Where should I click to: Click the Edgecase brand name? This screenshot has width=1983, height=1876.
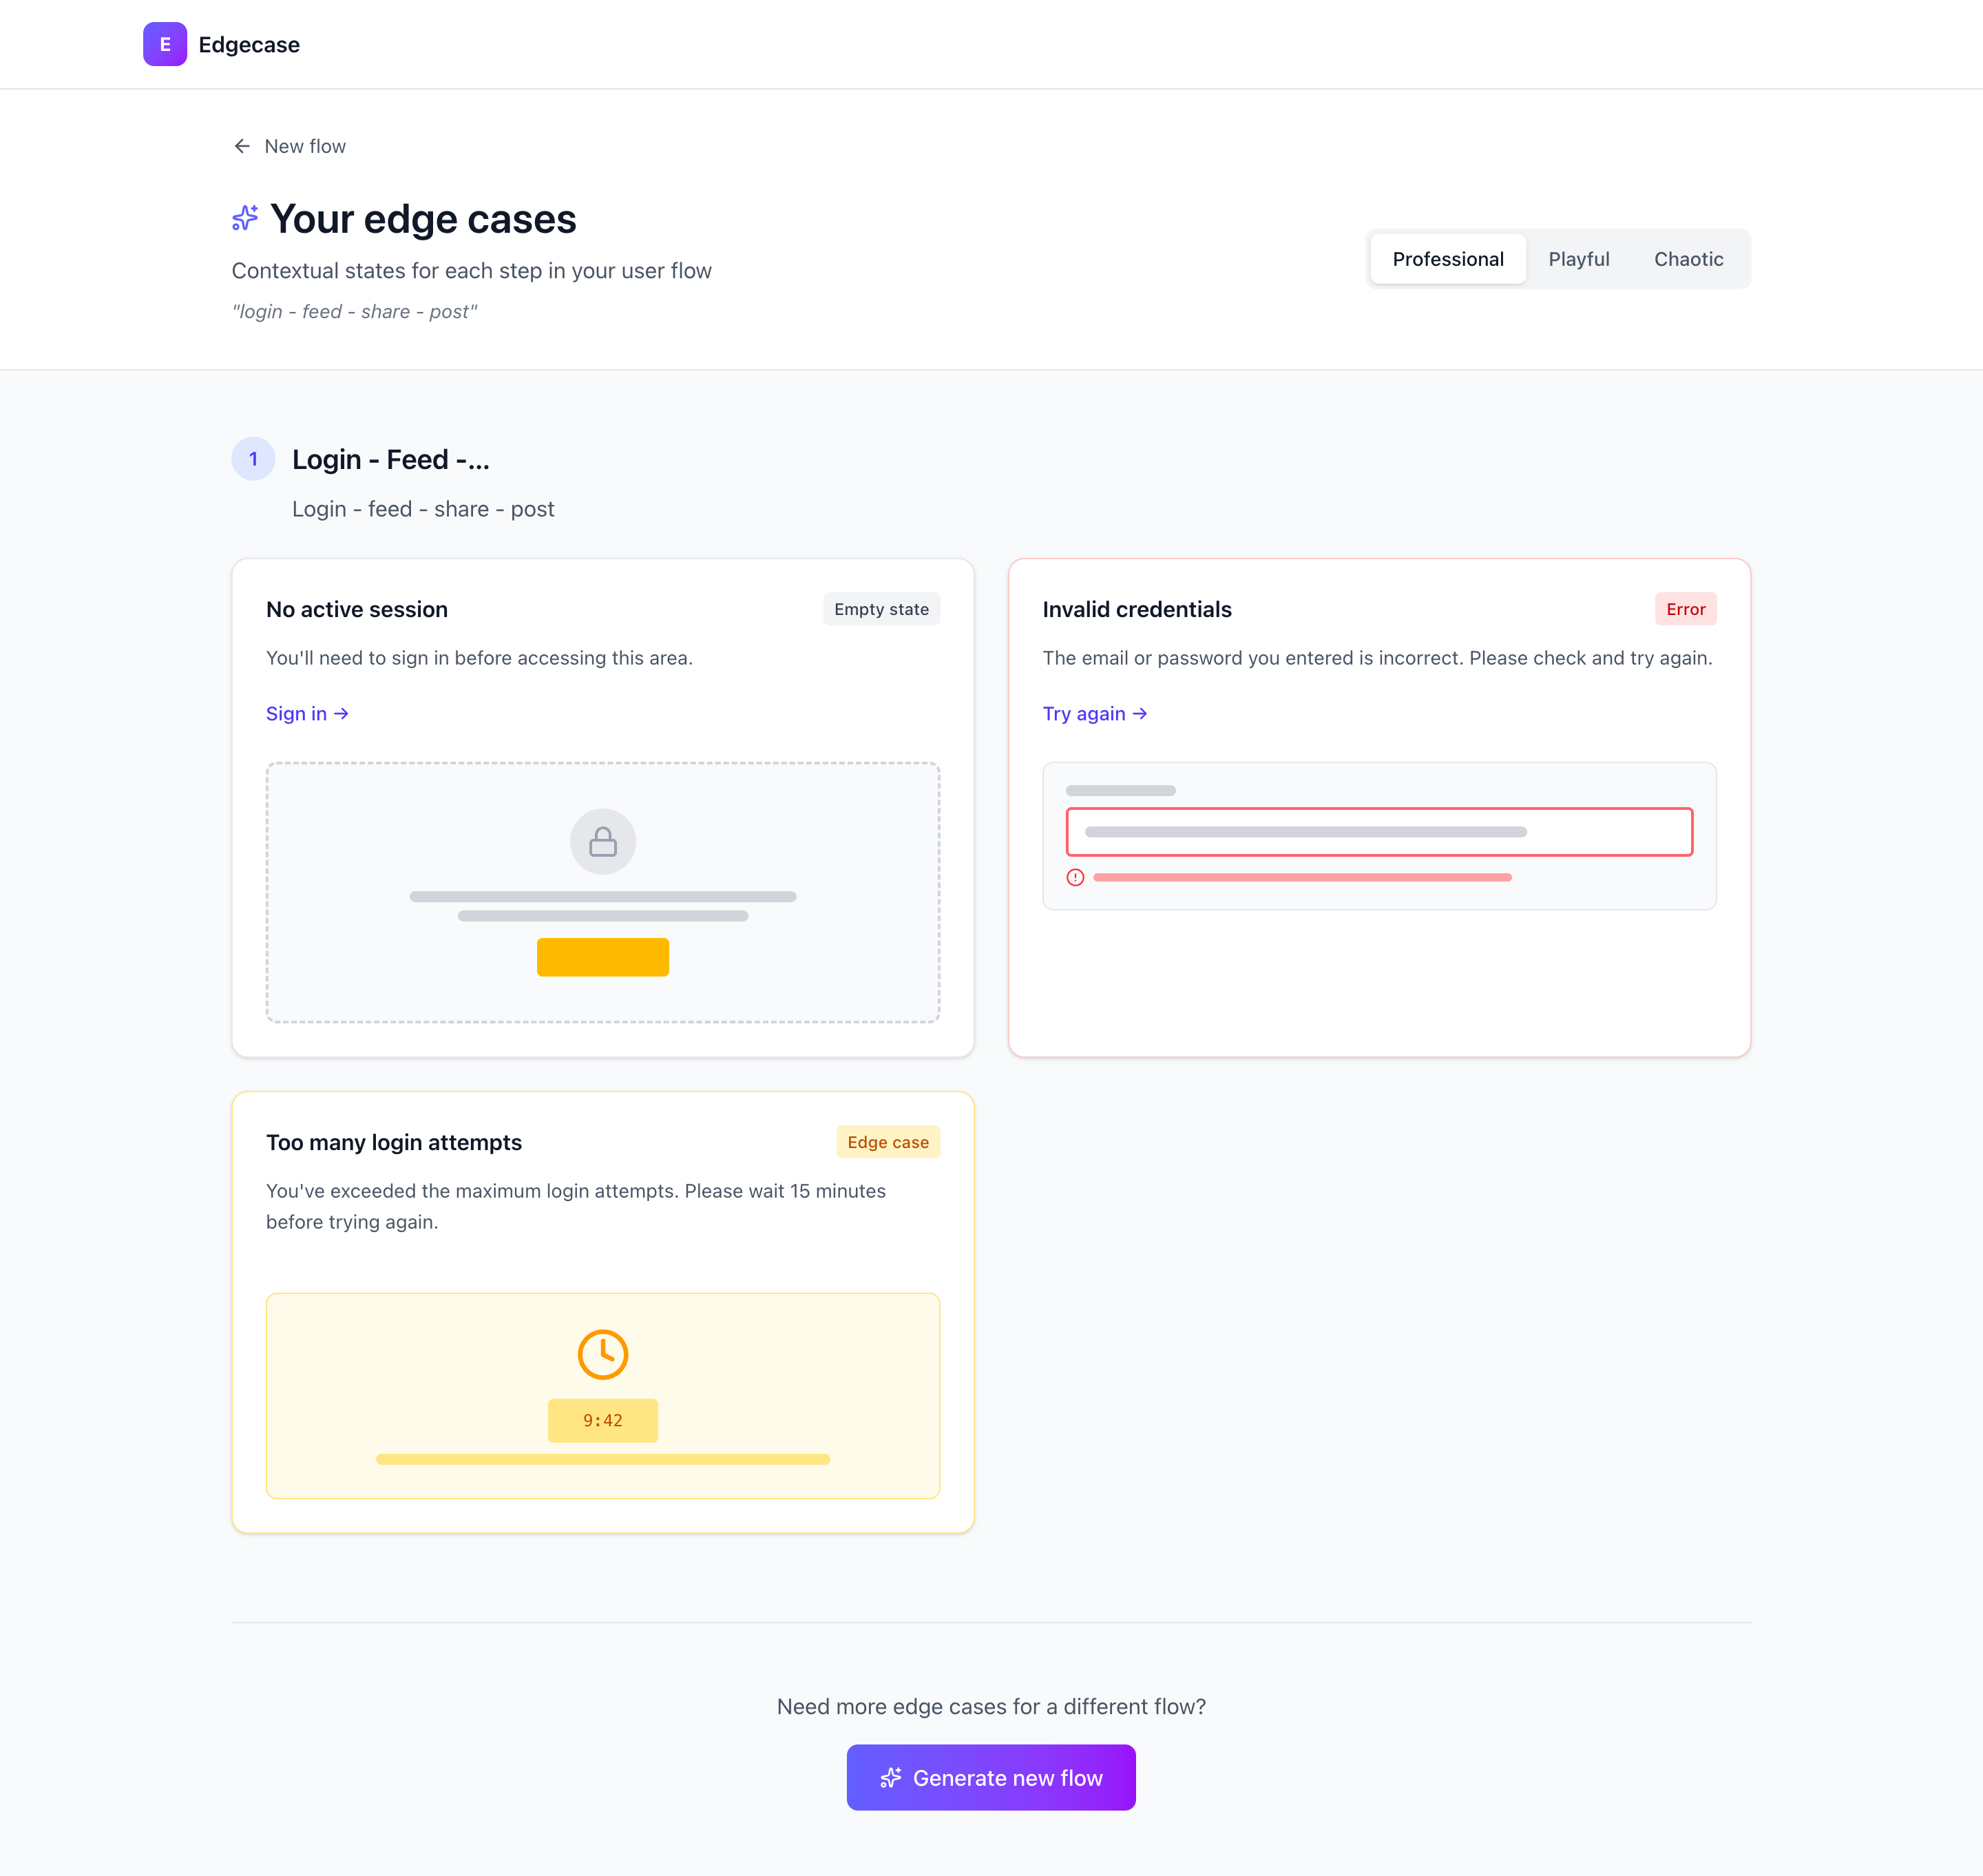(x=249, y=44)
